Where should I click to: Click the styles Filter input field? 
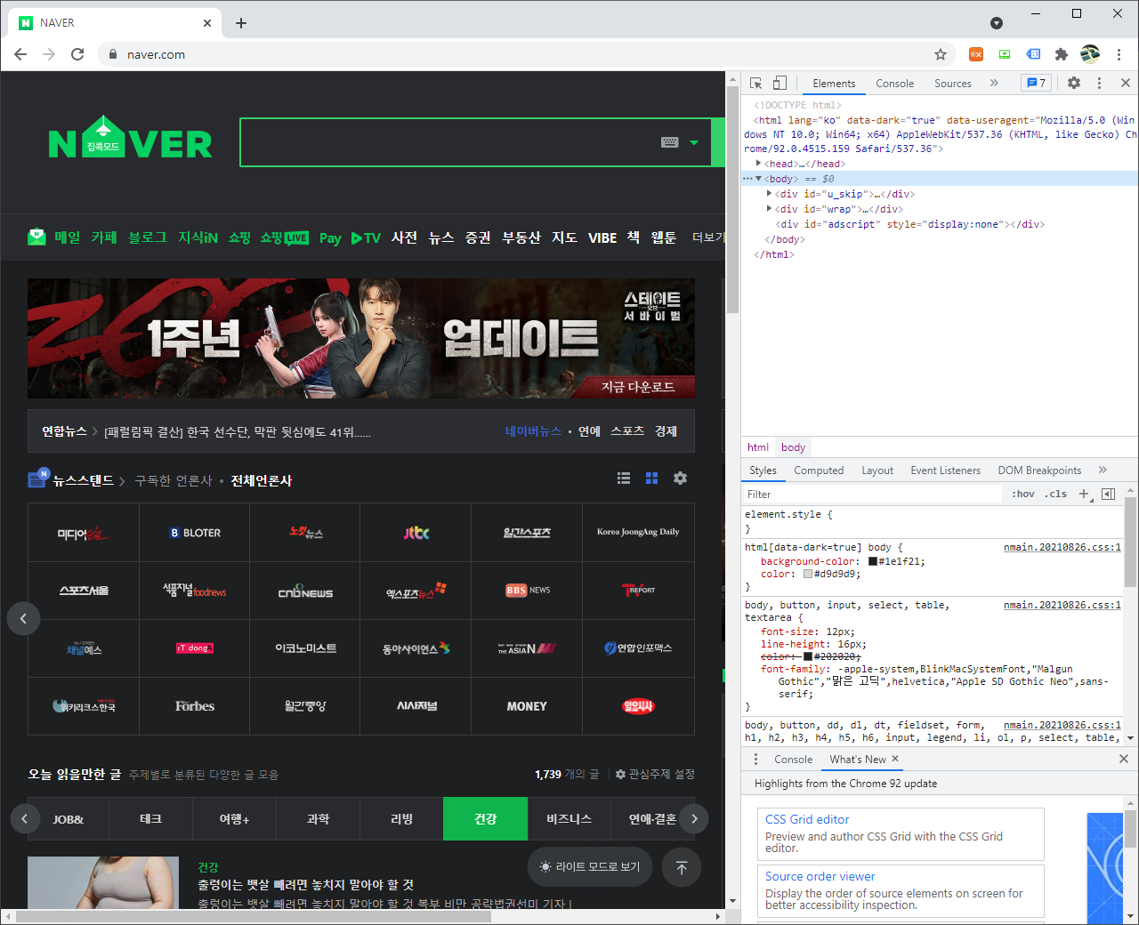point(872,494)
